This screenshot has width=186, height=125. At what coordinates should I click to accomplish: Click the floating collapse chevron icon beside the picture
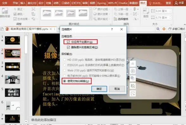coord(133,64)
